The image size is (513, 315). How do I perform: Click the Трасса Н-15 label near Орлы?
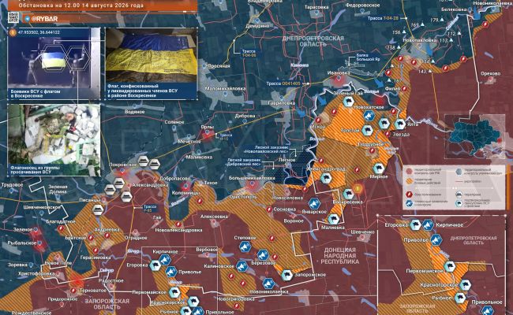click(226, 137)
